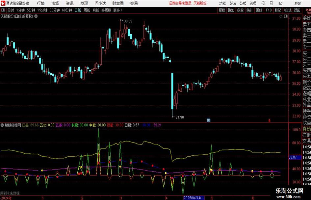Screen dimensions: 311x200
Task: Switch to 分时 period tab
Action: [x=11, y=10]
